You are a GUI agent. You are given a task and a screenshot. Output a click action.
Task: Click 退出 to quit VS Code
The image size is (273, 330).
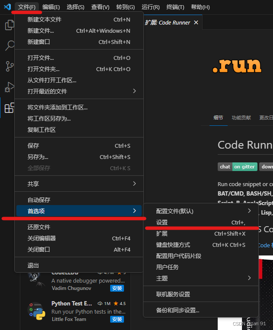[79, 265]
